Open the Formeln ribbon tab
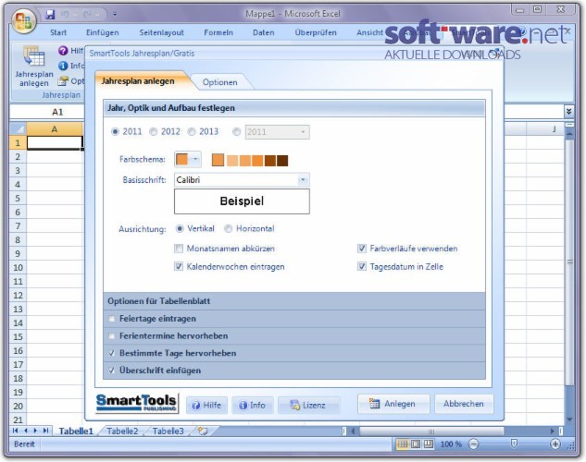 (x=218, y=33)
